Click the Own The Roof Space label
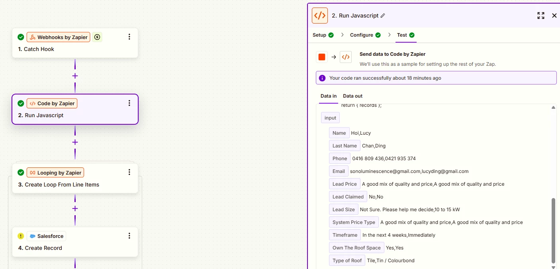Screen dimensions: 560x269 pos(356,247)
